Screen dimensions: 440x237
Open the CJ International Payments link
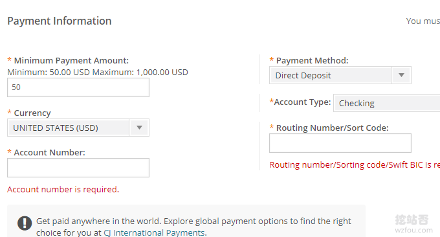155,232
